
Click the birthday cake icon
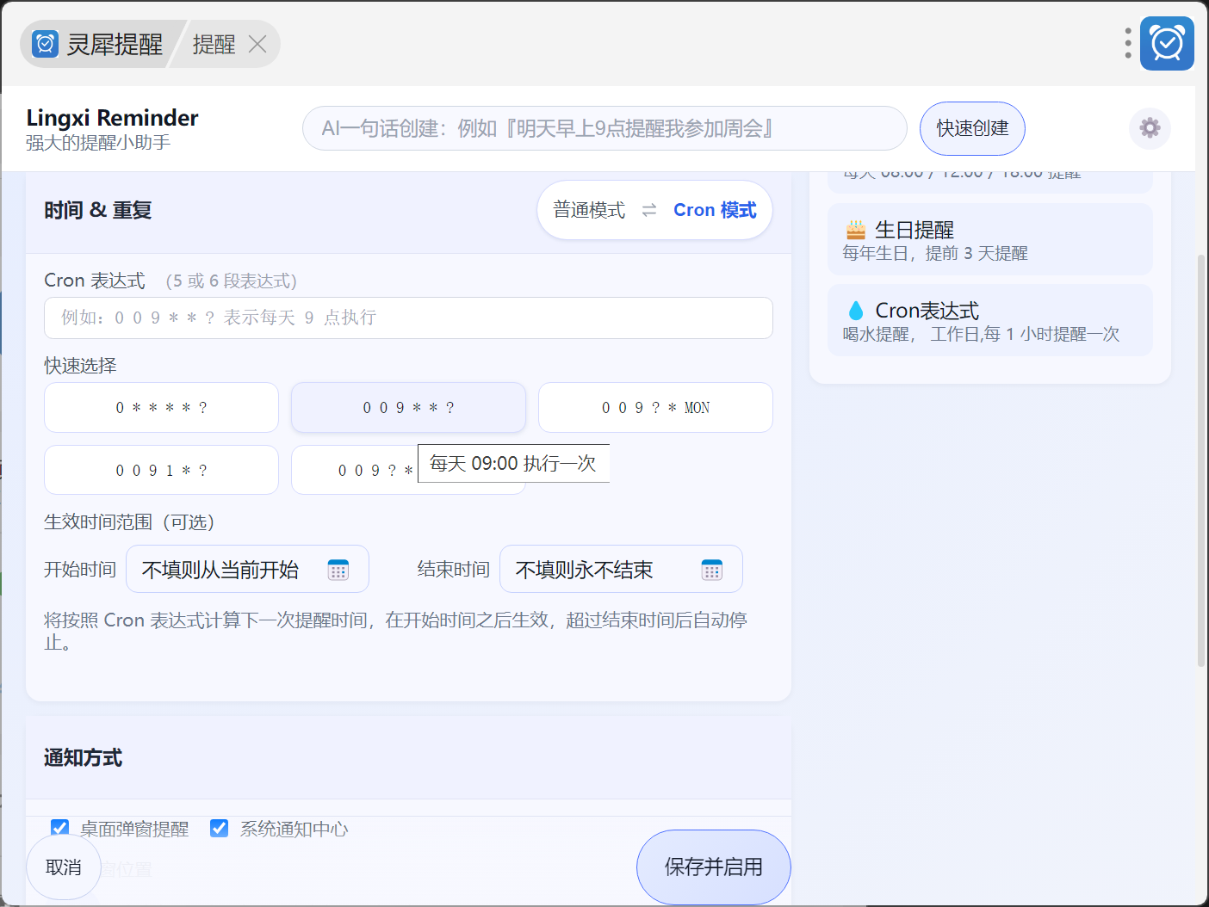coord(856,230)
